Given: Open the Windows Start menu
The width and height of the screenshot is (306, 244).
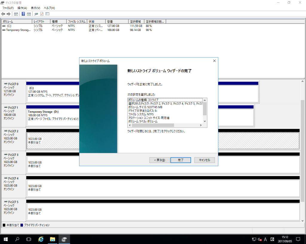Looking at the screenshot, I should (6, 239).
